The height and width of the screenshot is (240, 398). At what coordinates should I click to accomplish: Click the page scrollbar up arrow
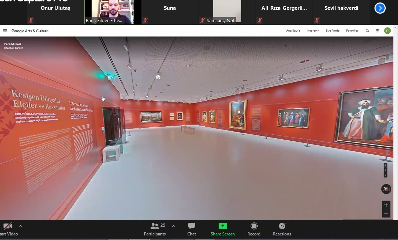click(x=396, y=26)
